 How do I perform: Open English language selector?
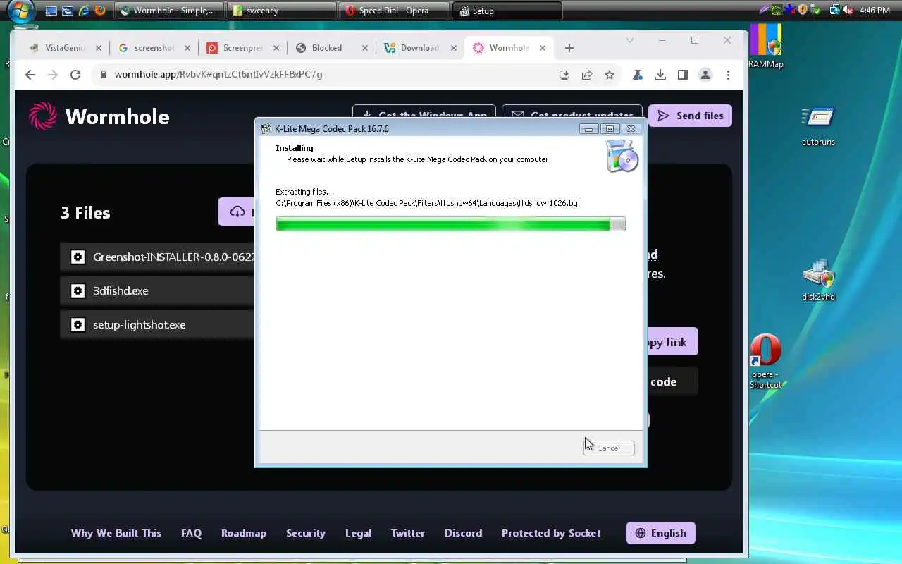point(661,533)
